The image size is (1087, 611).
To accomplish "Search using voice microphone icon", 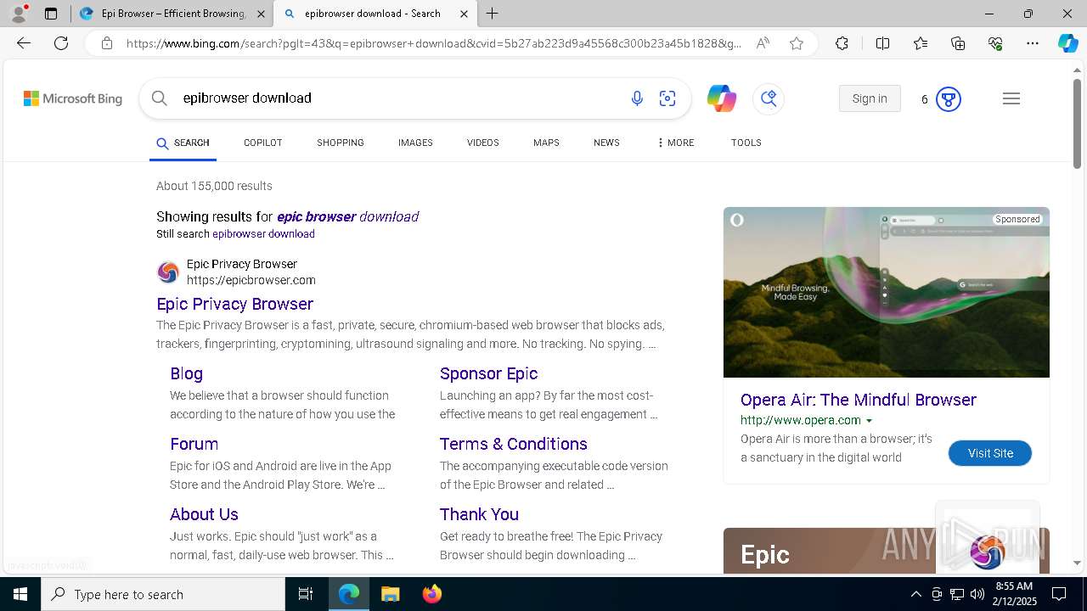I will pos(637,98).
